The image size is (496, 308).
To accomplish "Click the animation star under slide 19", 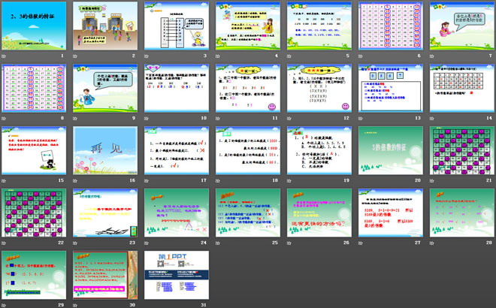I will [x=289, y=181].
